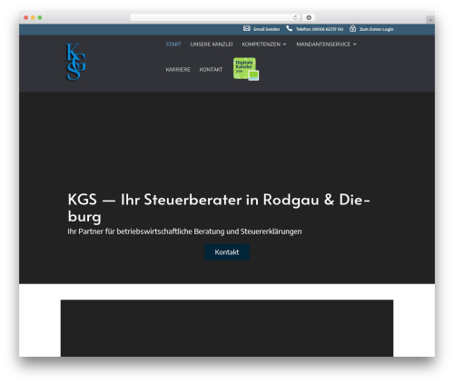Click the red close window button
This screenshot has height=384, width=454.
[x=26, y=18]
